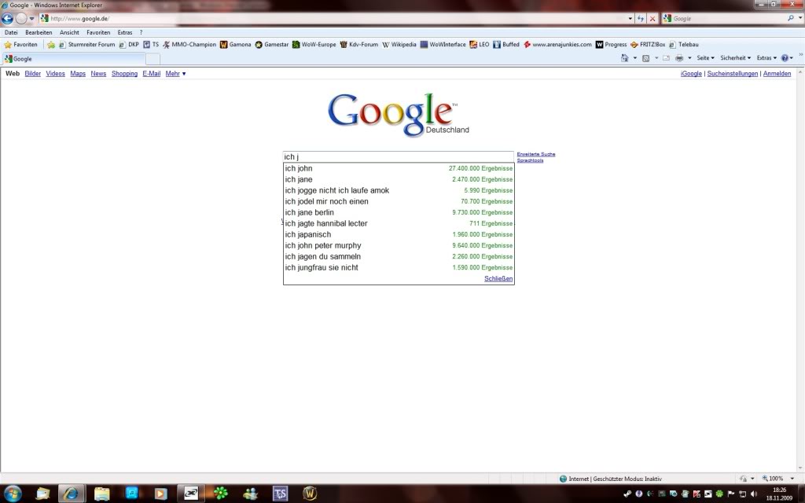Image resolution: width=805 pixels, height=503 pixels.
Task: Open the Gamona bookmark
Action: 236,45
